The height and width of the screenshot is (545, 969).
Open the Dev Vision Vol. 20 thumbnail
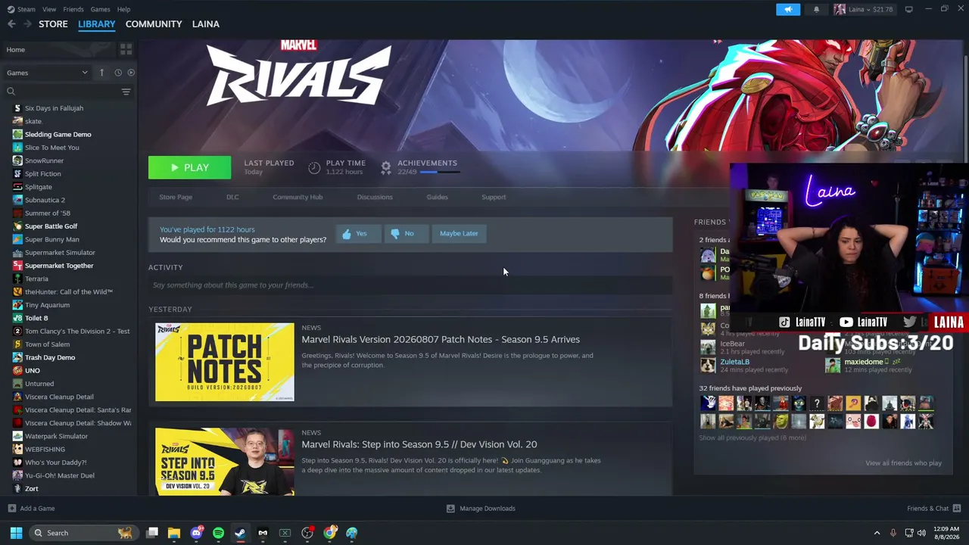pos(225,462)
